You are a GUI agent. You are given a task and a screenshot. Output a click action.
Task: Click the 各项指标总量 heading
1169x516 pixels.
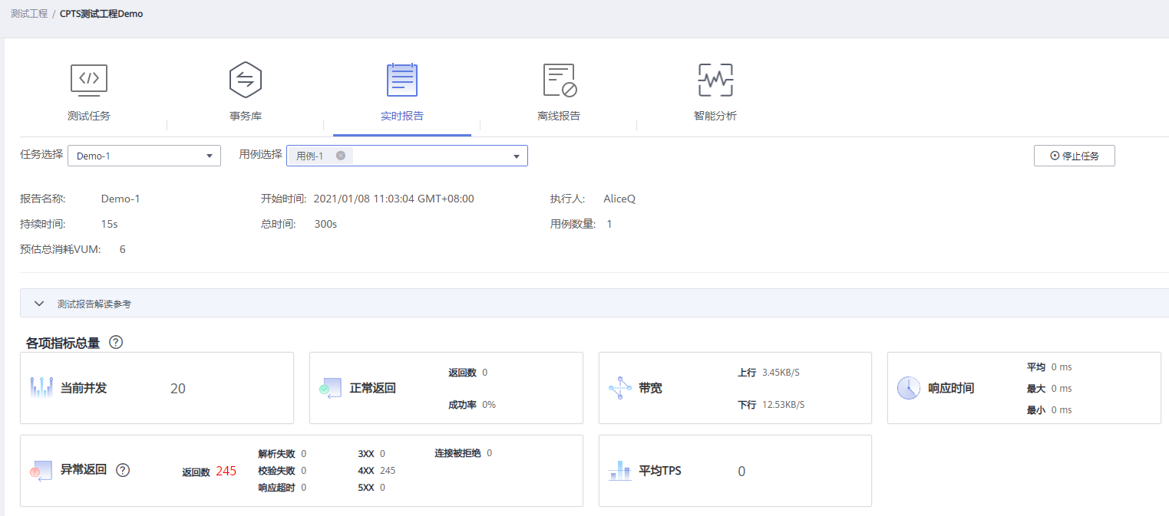(63, 343)
